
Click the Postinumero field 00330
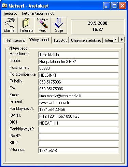pyautogui.click(x=79, y=68)
